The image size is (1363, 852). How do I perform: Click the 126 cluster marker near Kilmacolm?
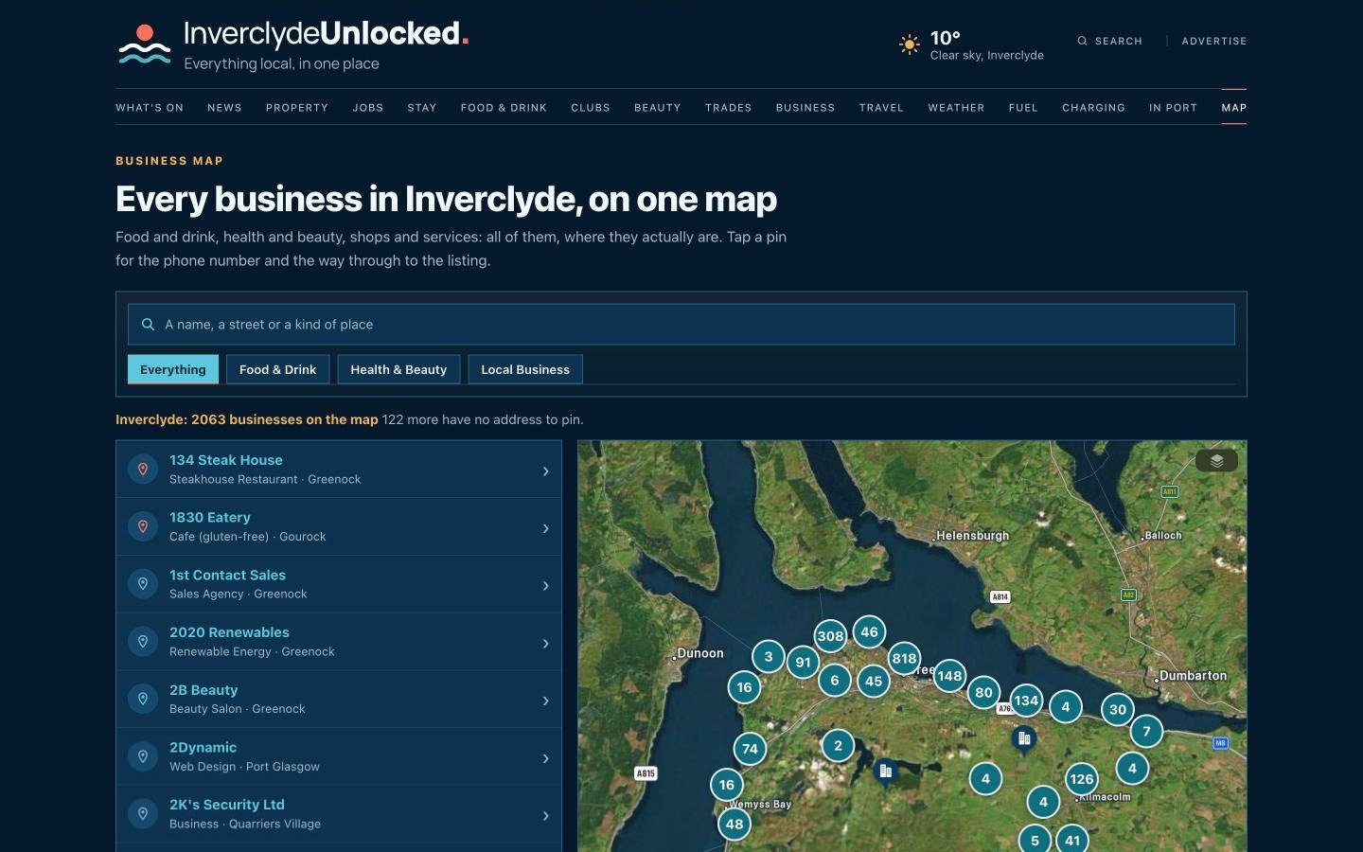click(x=1081, y=779)
